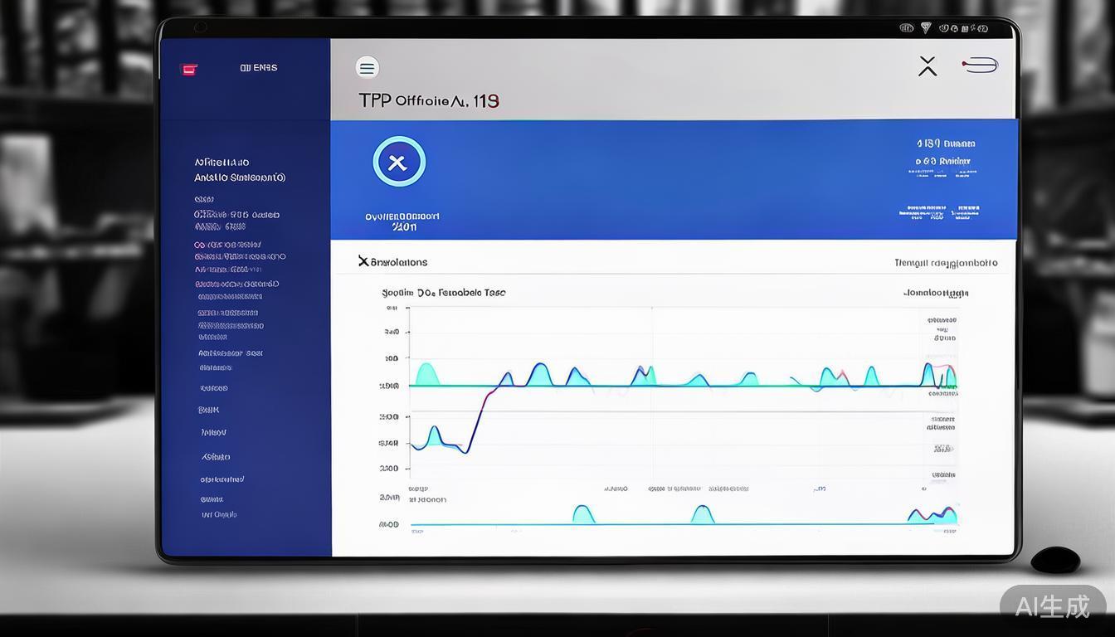1115x637 pixels.
Task: Click the red logo icon in the sidebar
Action: click(189, 70)
